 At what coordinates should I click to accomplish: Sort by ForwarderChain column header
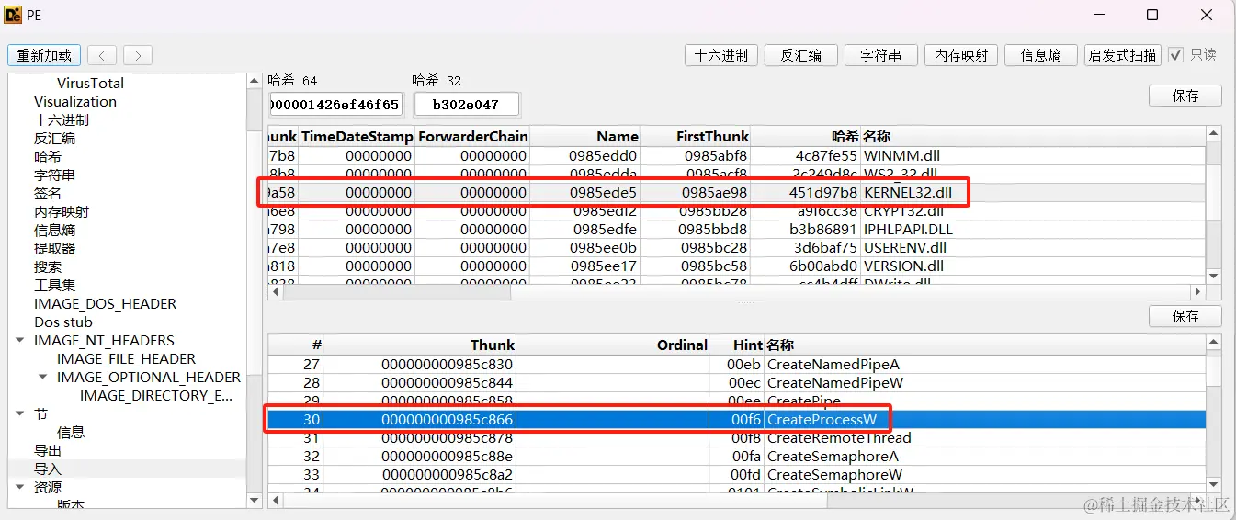coord(472,136)
